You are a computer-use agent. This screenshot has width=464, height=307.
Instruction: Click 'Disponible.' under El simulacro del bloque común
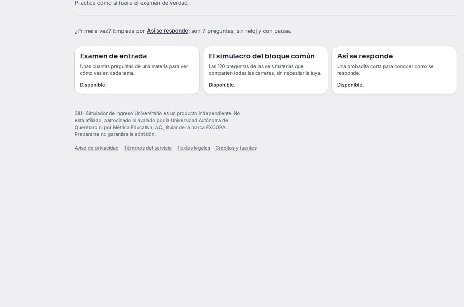click(x=222, y=85)
